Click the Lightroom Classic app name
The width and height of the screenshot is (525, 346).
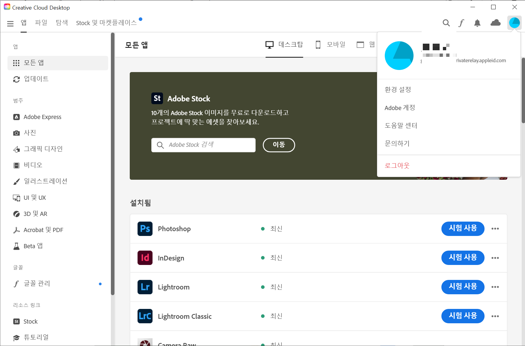tap(185, 316)
